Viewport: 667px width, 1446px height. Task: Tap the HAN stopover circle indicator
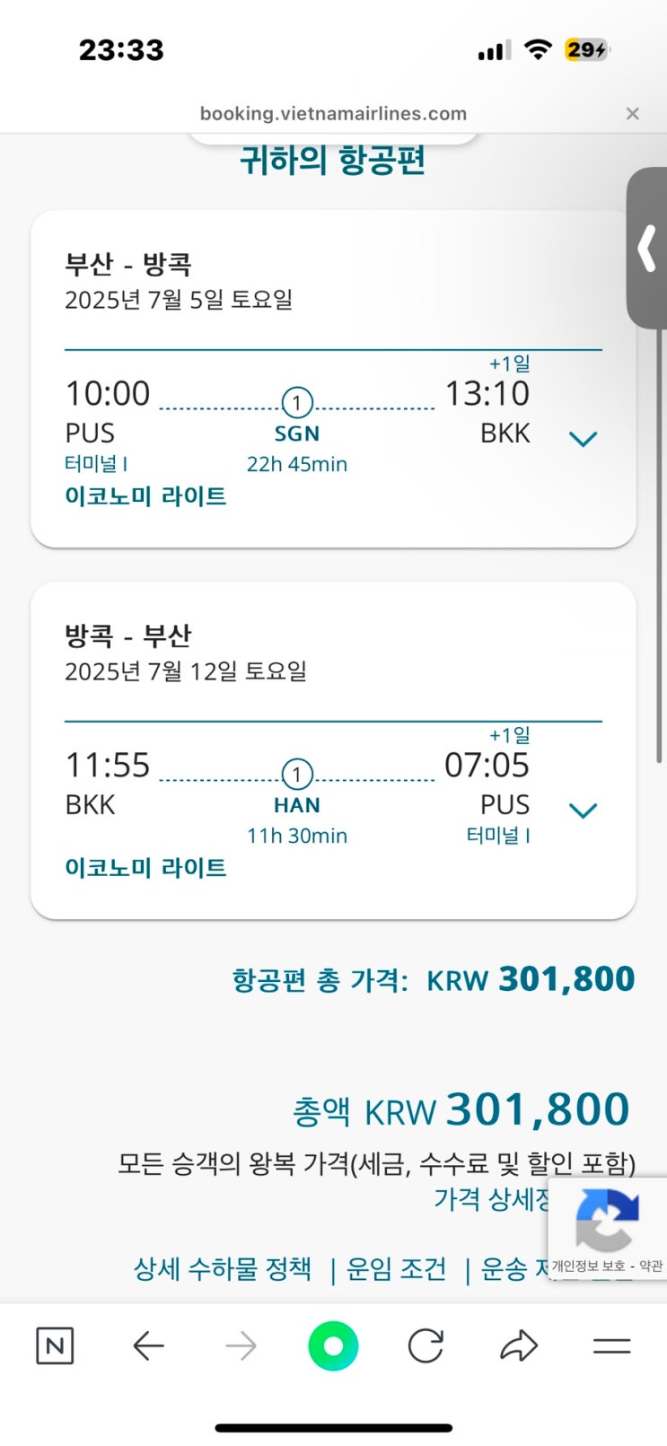297,774
